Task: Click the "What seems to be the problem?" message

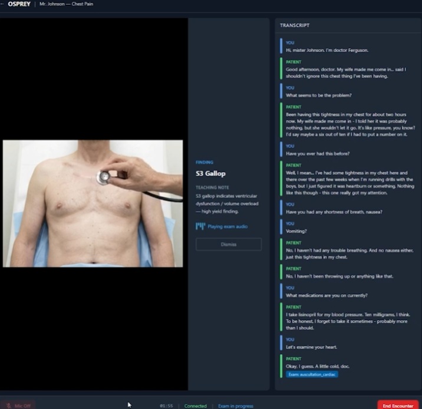Action: pos(318,95)
